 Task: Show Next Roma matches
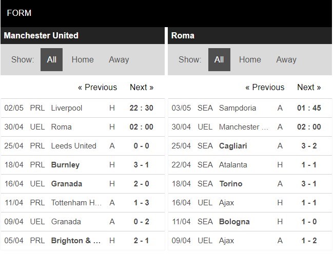[x=309, y=87]
